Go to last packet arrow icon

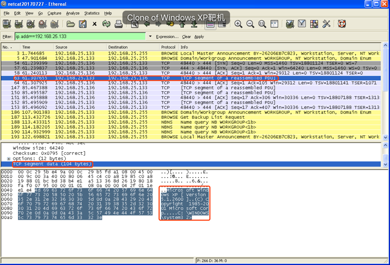194,24
